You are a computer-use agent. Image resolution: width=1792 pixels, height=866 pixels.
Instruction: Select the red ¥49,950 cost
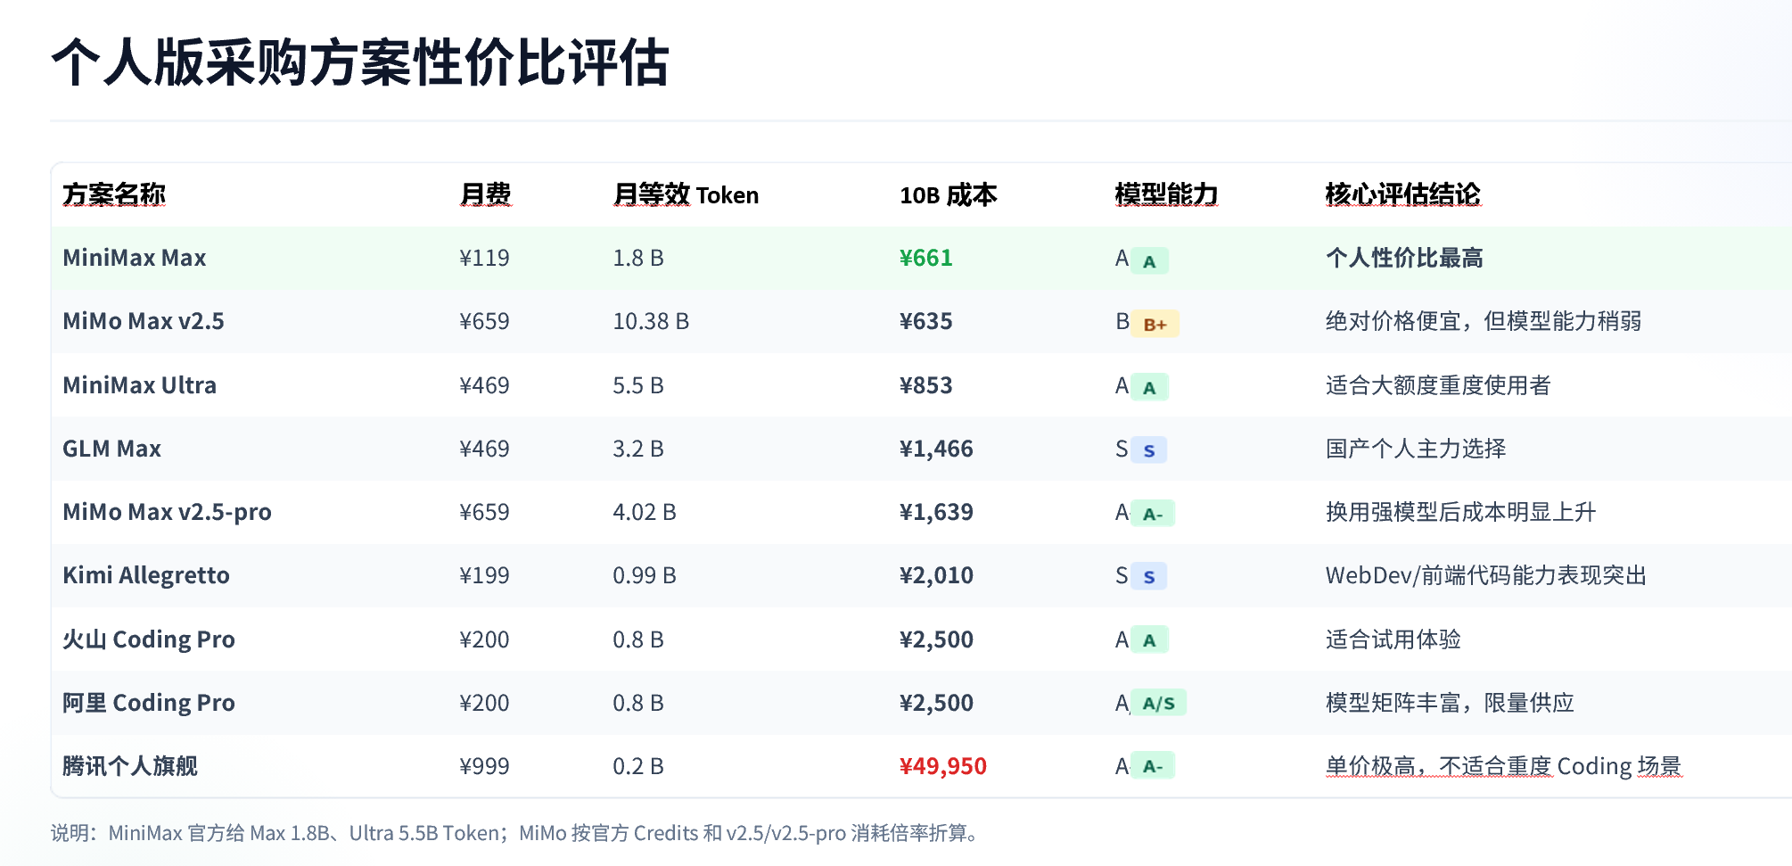tap(943, 766)
